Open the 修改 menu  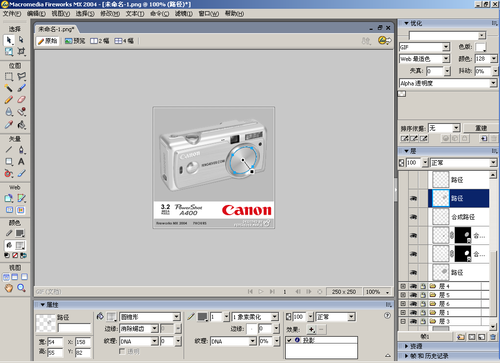(110, 13)
